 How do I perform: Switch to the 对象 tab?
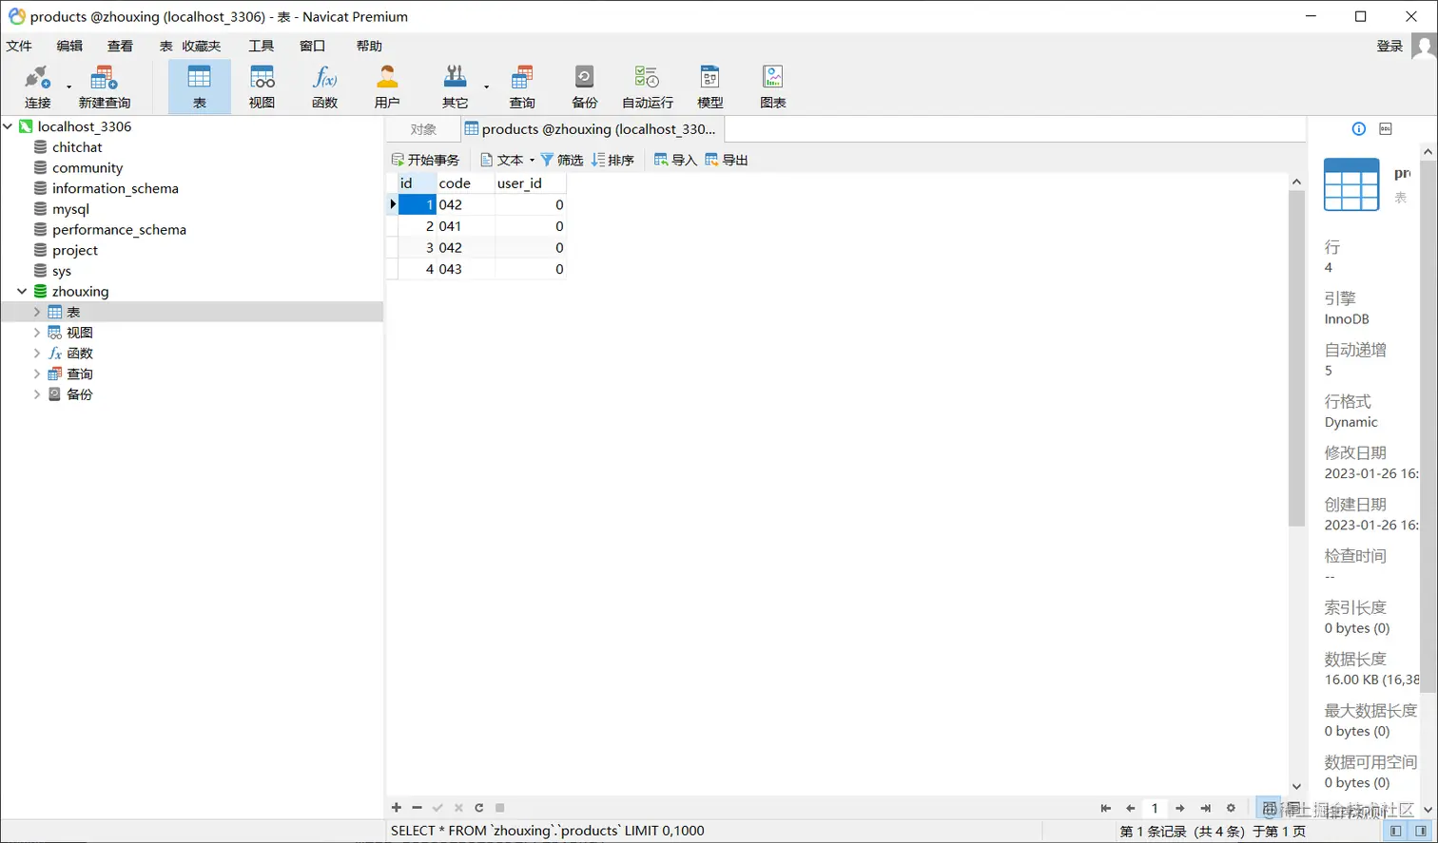pos(423,129)
